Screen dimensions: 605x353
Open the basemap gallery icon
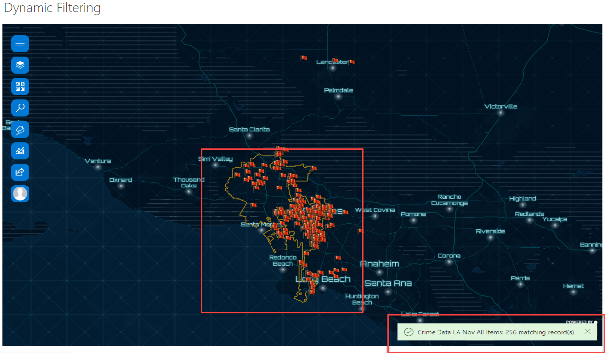point(20,87)
